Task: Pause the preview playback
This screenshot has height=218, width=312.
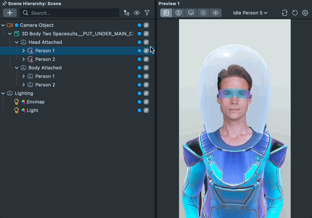Action: point(203,13)
